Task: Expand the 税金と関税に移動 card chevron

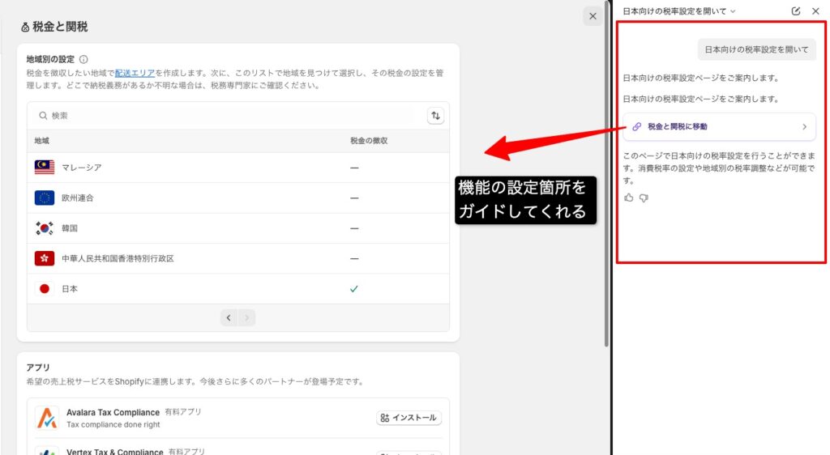Action: coord(804,127)
